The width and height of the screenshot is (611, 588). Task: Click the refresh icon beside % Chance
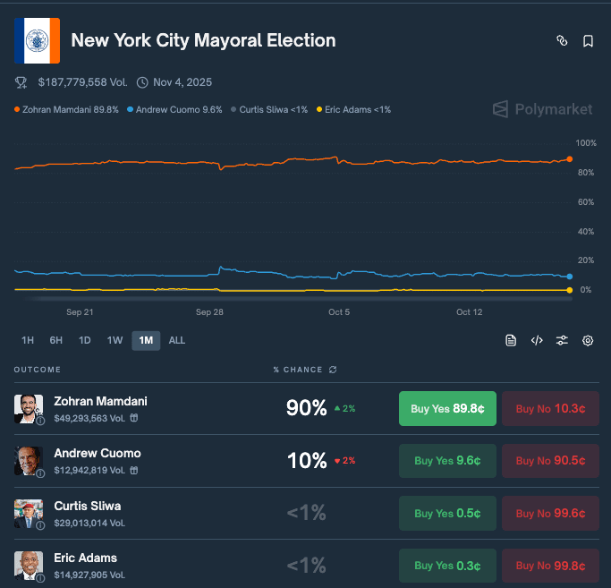click(x=334, y=370)
